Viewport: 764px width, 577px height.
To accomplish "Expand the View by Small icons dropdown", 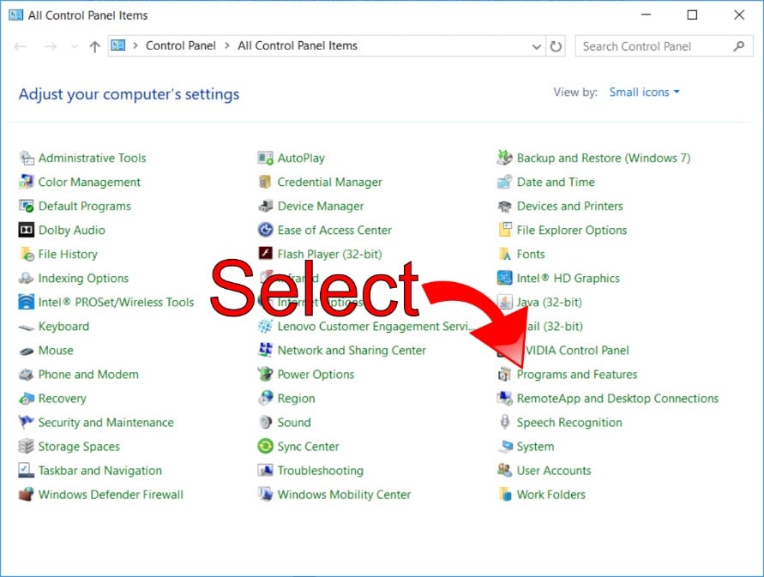I will pyautogui.click(x=644, y=93).
